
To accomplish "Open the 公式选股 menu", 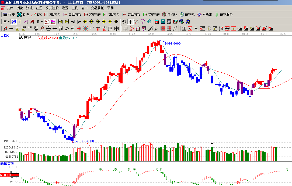I will pos(52,8).
